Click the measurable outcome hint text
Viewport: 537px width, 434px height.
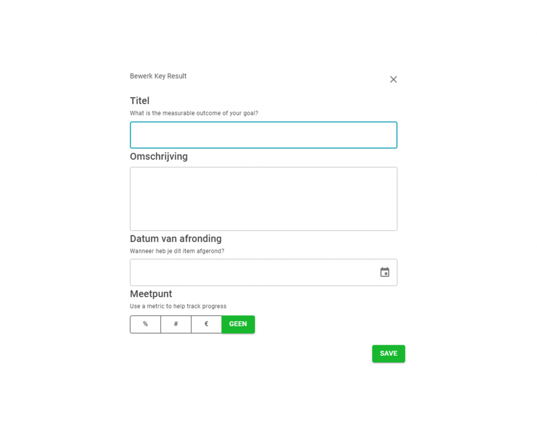(194, 113)
